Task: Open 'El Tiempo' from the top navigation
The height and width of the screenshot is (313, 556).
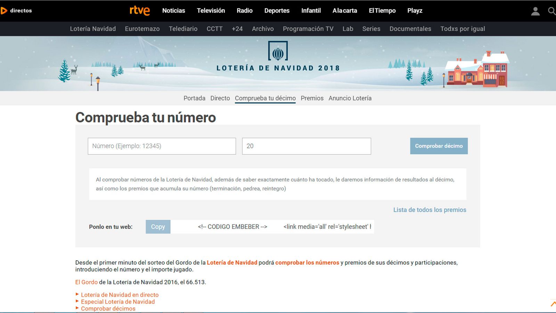Action: tap(382, 11)
